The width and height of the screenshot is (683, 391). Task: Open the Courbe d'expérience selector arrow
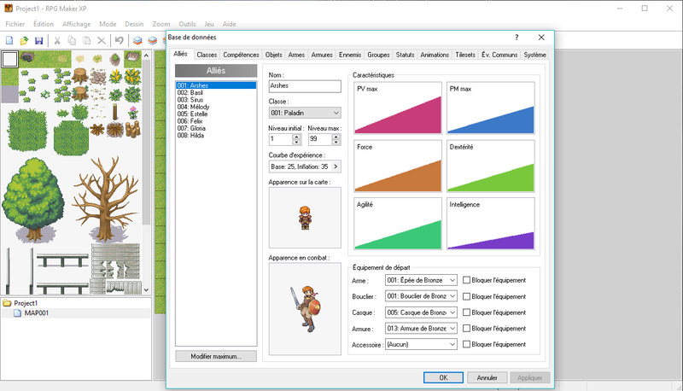(336, 166)
